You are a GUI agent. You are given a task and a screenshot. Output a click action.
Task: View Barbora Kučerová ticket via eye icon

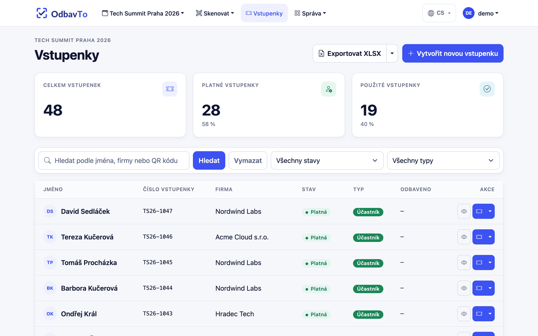[x=464, y=288]
